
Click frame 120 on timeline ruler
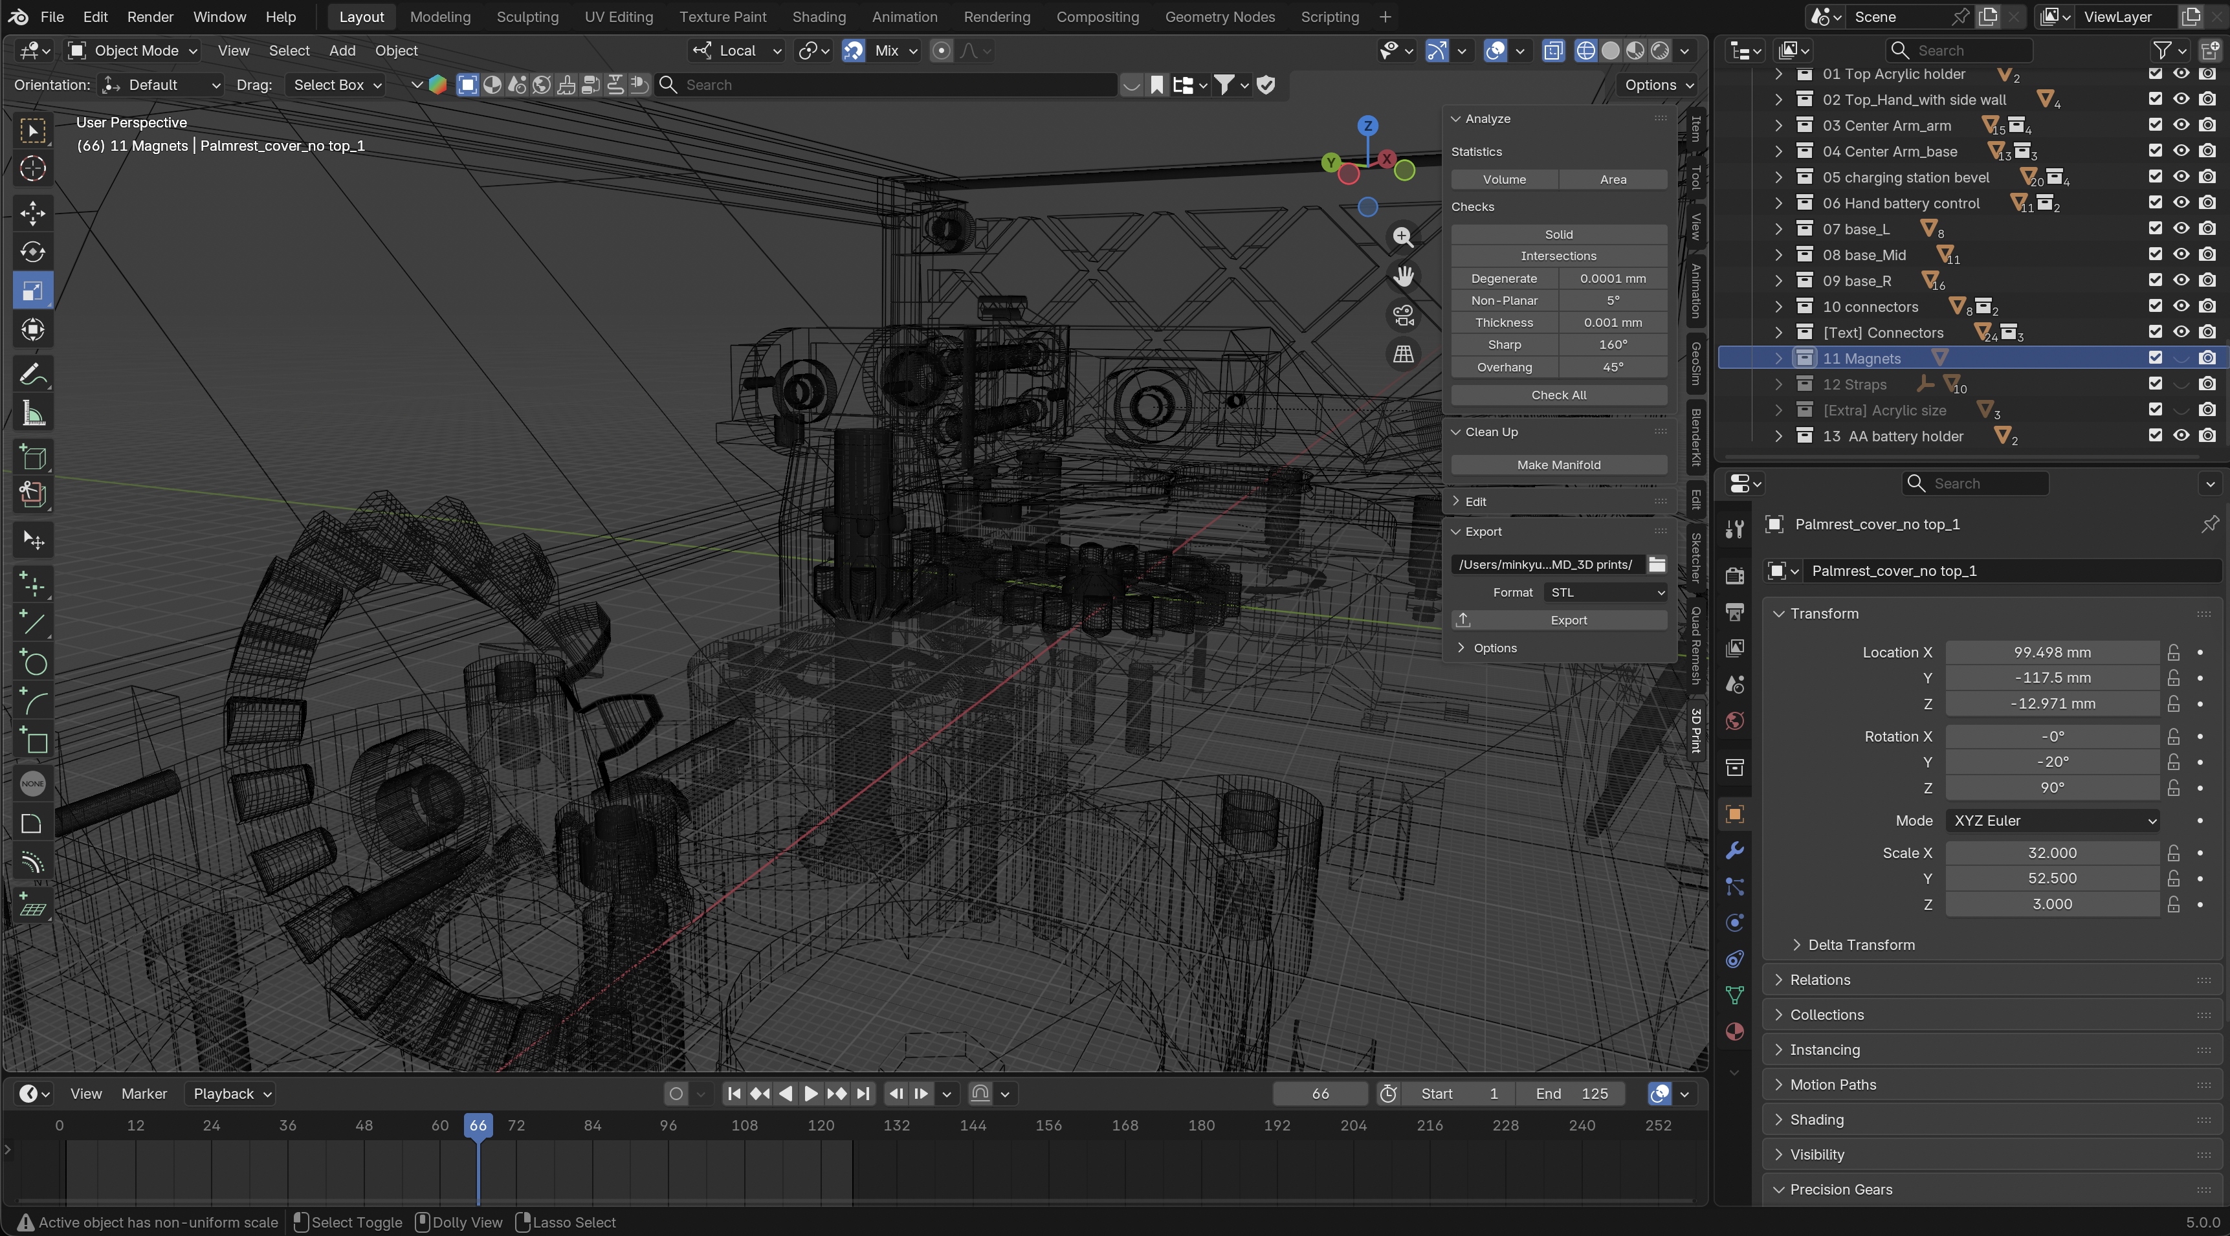point(821,1125)
